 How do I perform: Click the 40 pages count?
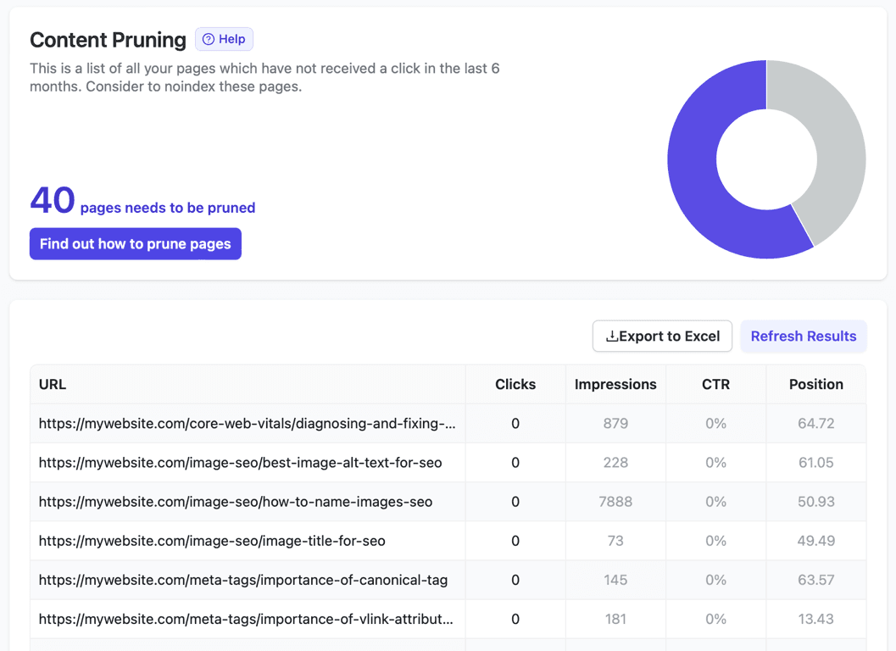(x=52, y=200)
